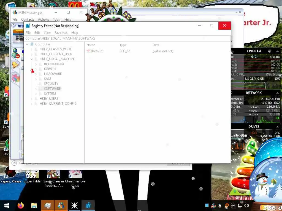Click the snowflake app taskbar button
Image resolution: width=282 pixels, height=211 pixels.
[74, 206]
